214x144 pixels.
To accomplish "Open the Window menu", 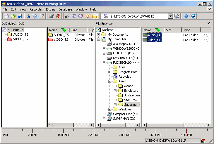I will 81,9.
